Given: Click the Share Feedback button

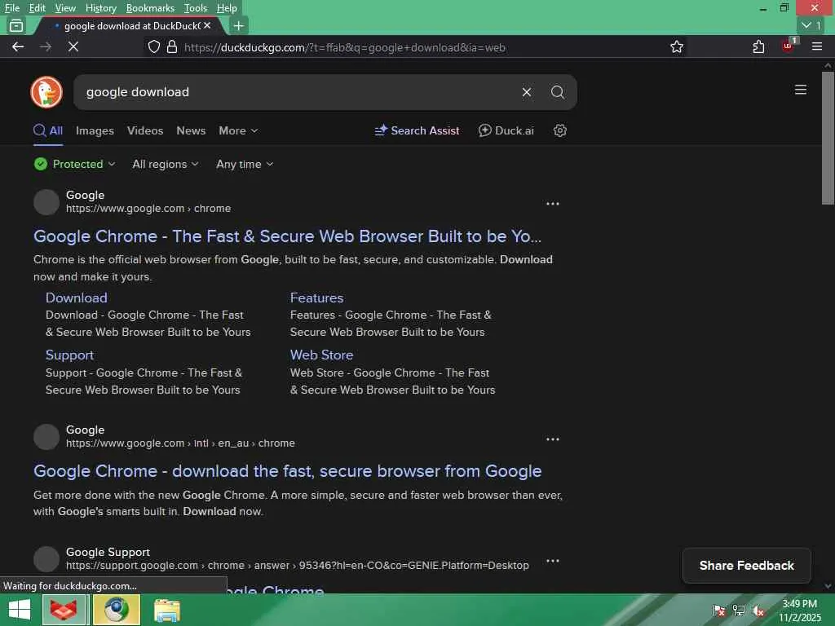Looking at the screenshot, I should pyautogui.click(x=747, y=566).
